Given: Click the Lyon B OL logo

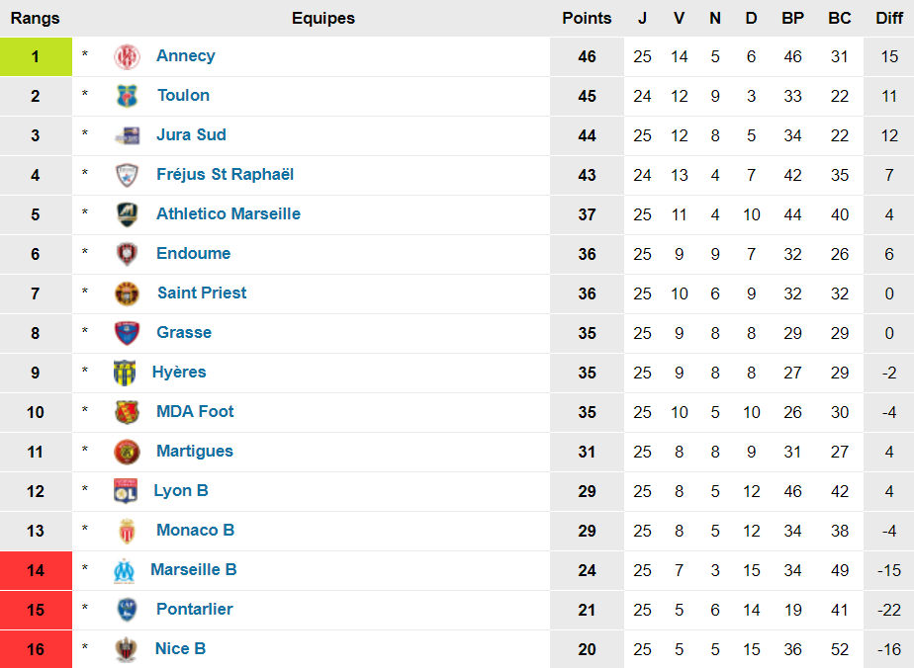Looking at the screenshot, I should click(x=126, y=491).
